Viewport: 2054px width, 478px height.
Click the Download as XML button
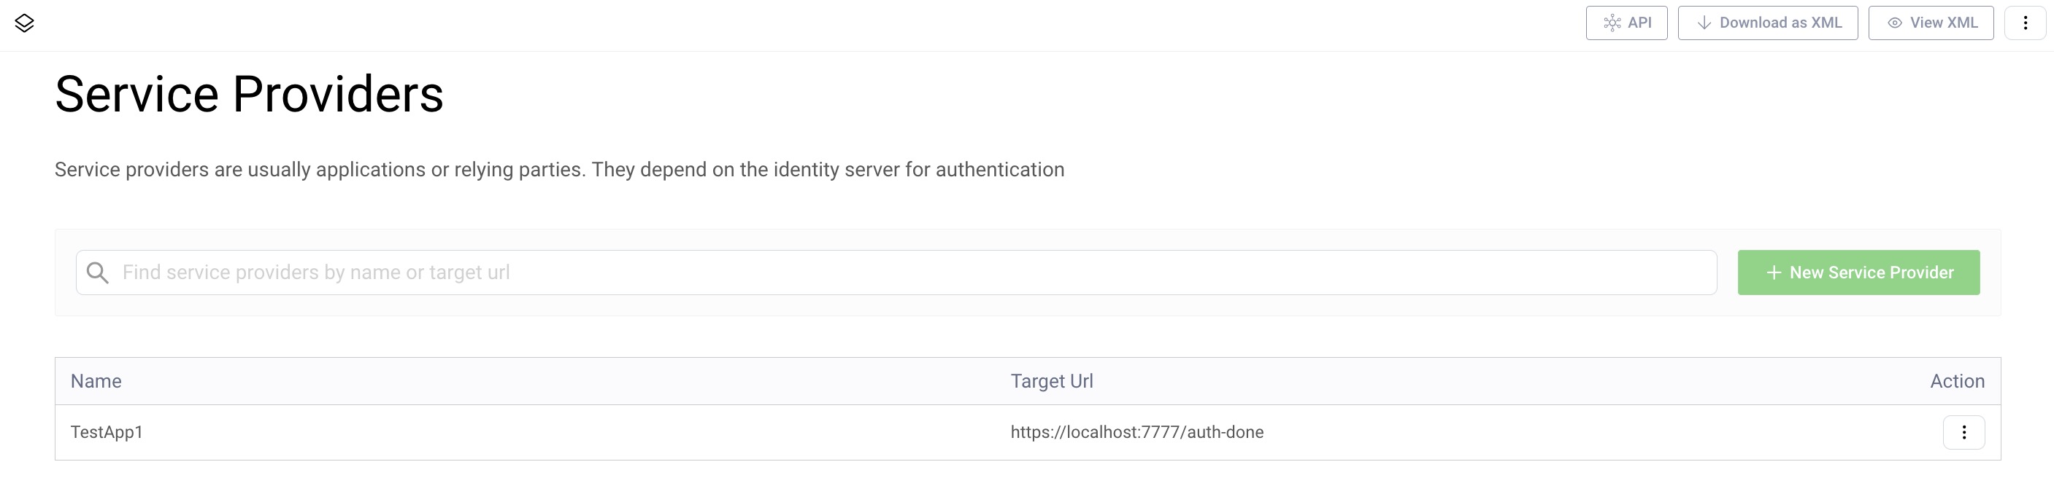click(1768, 23)
